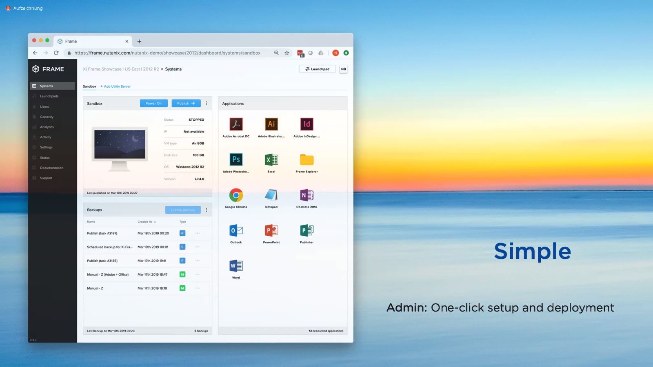Viewport: 653px width, 367px height.
Task: Click the browser address bar URL
Action: click(167, 53)
